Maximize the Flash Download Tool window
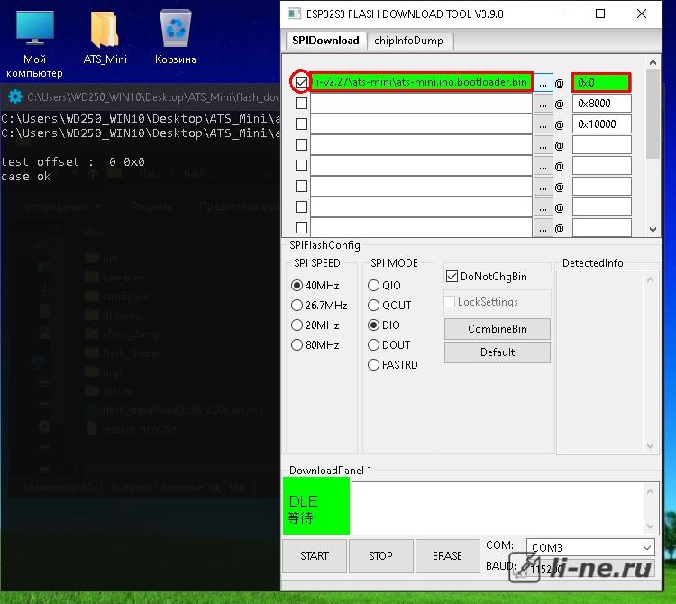Viewport: 676px width, 604px height. [600, 14]
